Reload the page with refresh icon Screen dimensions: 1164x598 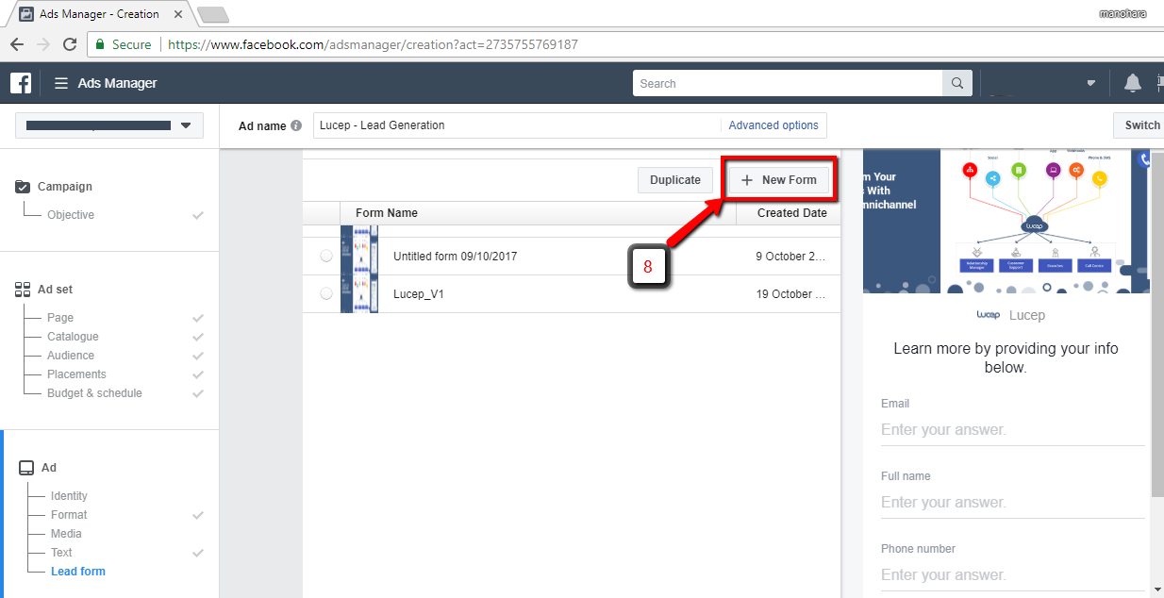click(70, 44)
